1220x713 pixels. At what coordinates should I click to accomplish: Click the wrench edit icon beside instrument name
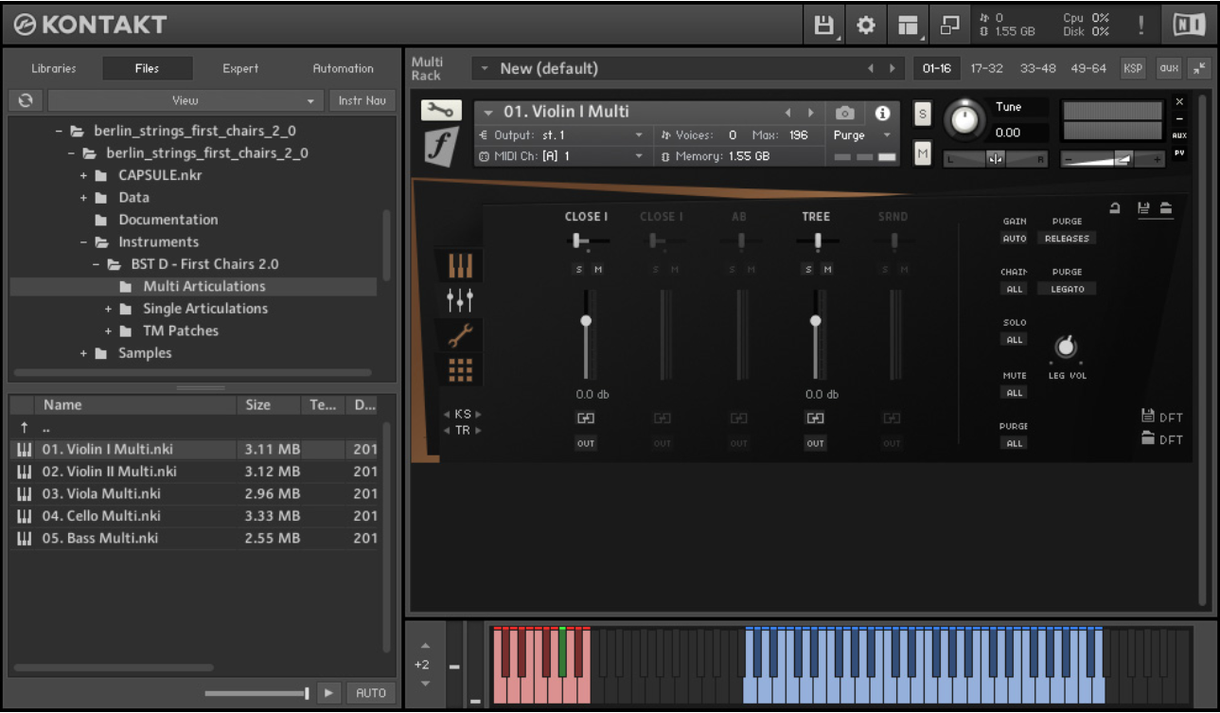(441, 111)
